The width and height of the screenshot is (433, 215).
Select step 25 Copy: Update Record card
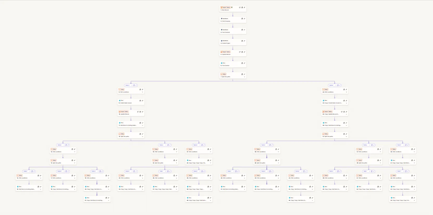pyautogui.click(x=335, y=113)
